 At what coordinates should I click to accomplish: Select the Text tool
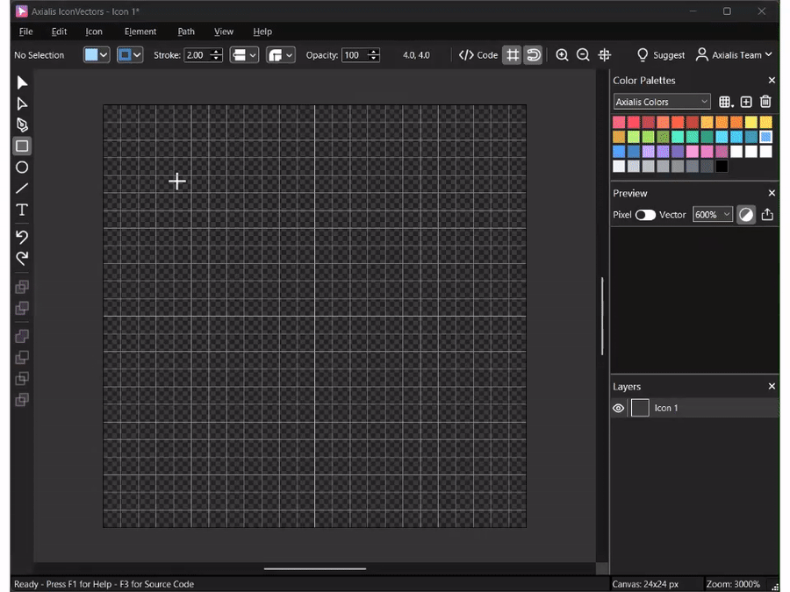click(x=22, y=210)
